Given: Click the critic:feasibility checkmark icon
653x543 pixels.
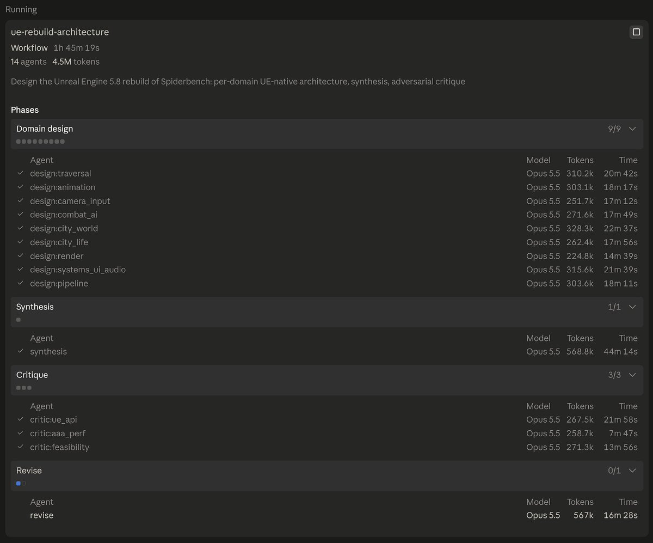Looking at the screenshot, I should [x=20, y=447].
